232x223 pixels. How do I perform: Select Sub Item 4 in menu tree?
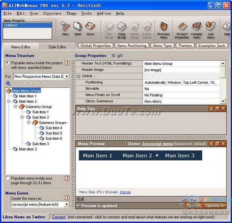point(54,128)
